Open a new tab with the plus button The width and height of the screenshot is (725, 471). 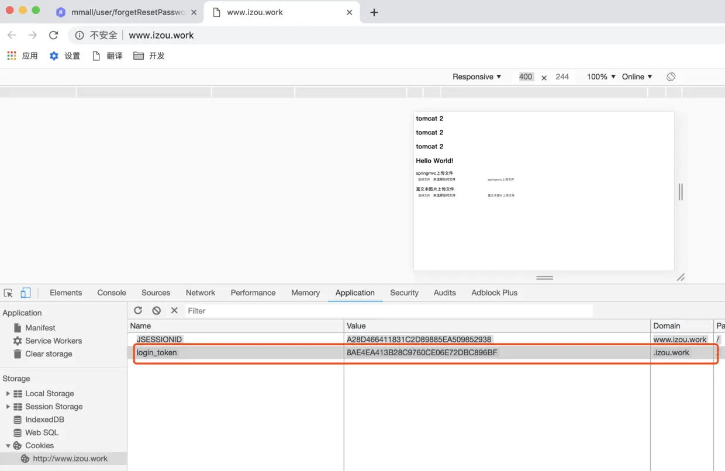(374, 12)
